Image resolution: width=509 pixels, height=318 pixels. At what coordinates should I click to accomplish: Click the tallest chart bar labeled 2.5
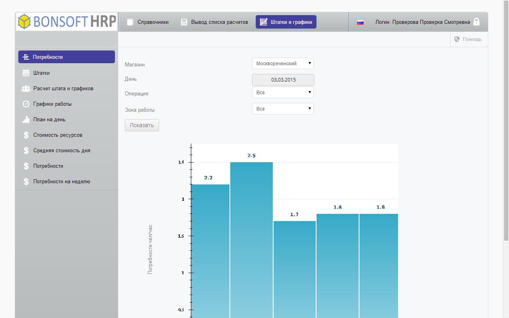tap(251, 238)
